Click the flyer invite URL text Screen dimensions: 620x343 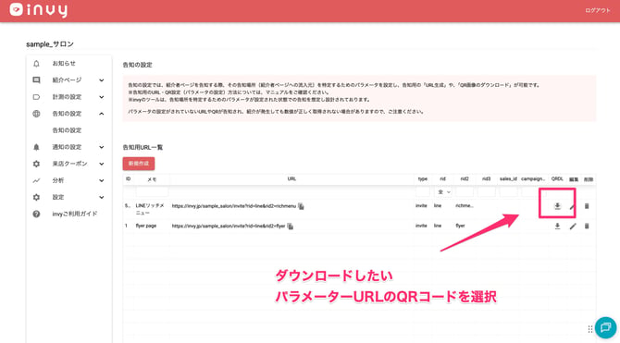click(229, 226)
